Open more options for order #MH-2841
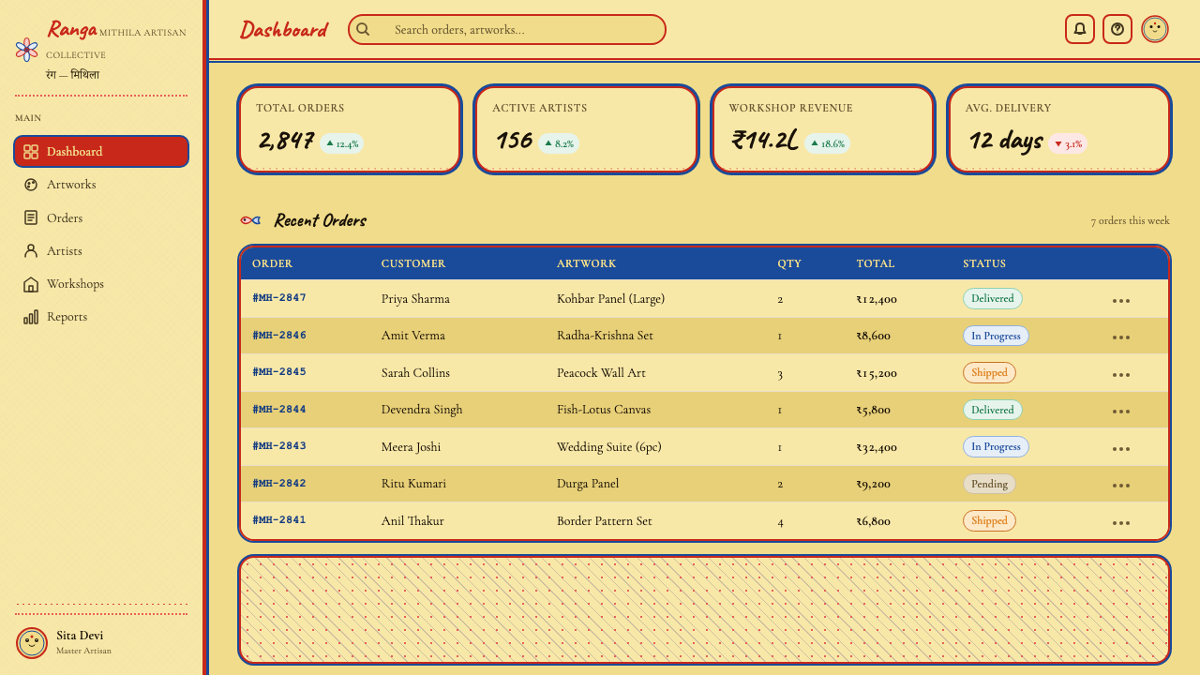The width and height of the screenshot is (1200, 675). 1121,523
